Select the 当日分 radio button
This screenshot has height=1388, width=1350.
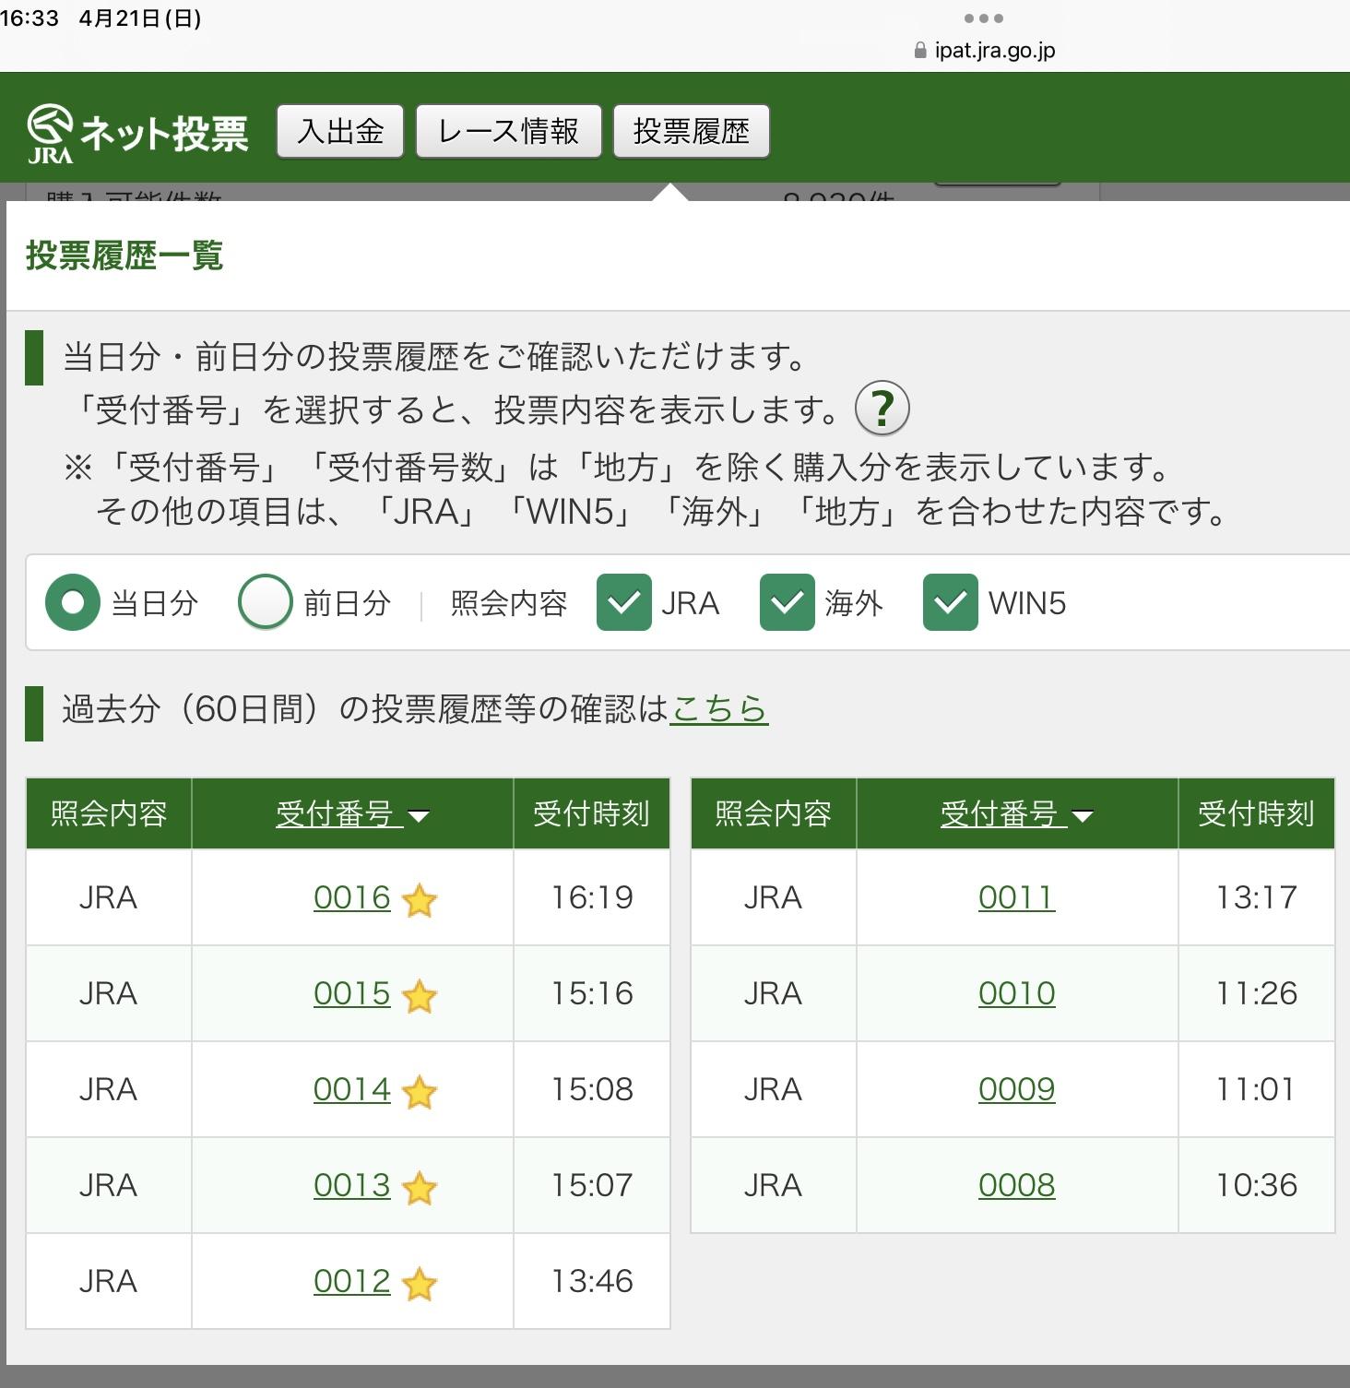click(x=73, y=602)
